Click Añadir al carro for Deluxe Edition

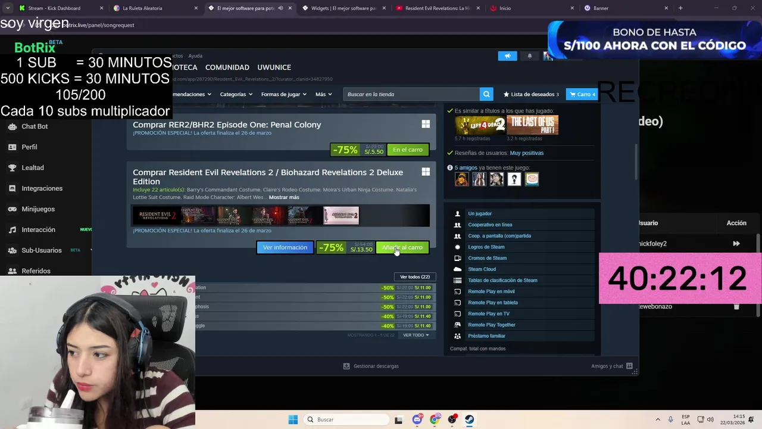click(402, 247)
